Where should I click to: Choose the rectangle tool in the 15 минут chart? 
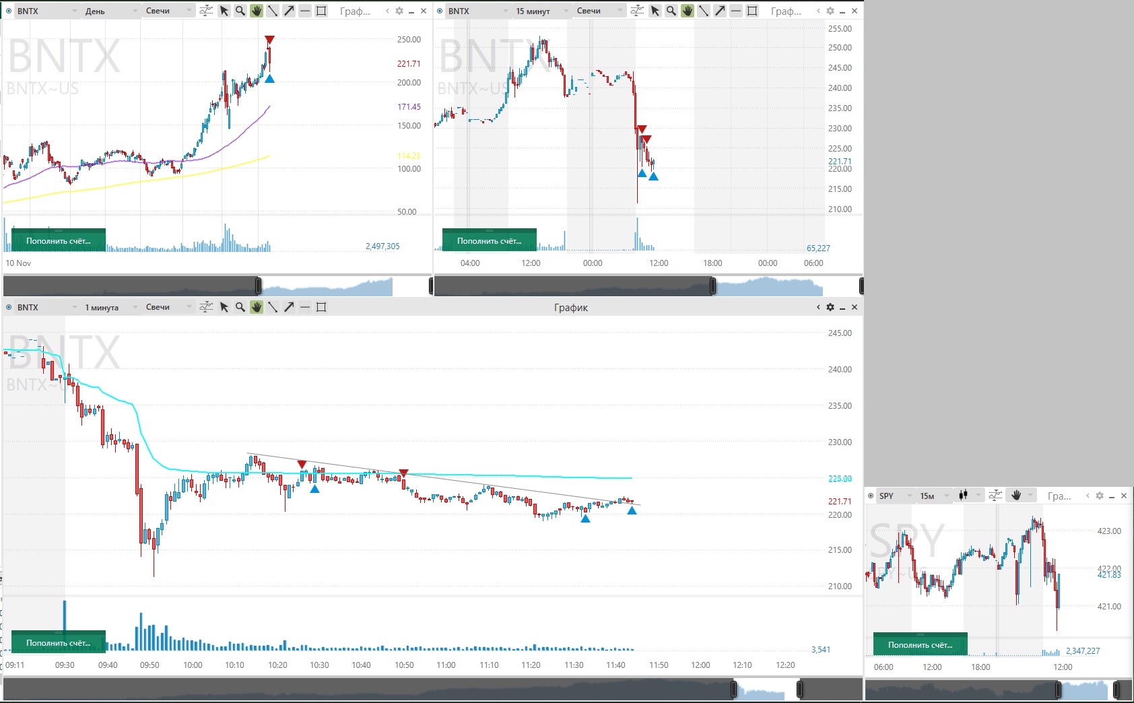752,11
